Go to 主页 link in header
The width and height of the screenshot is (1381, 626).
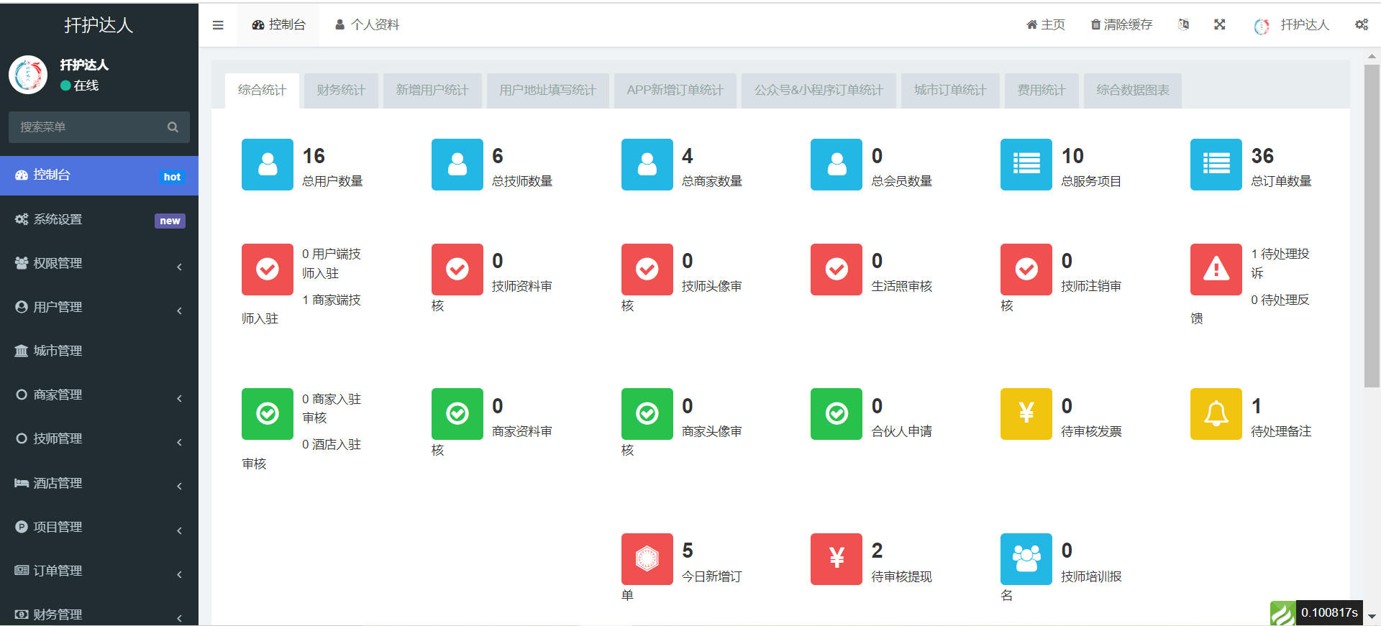coord(1045,25)
